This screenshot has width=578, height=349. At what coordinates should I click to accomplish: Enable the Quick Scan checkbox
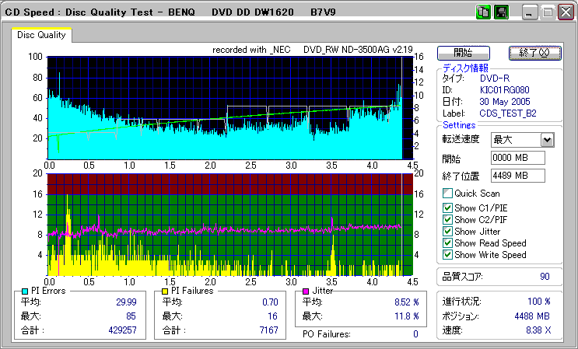coord(447,194)
